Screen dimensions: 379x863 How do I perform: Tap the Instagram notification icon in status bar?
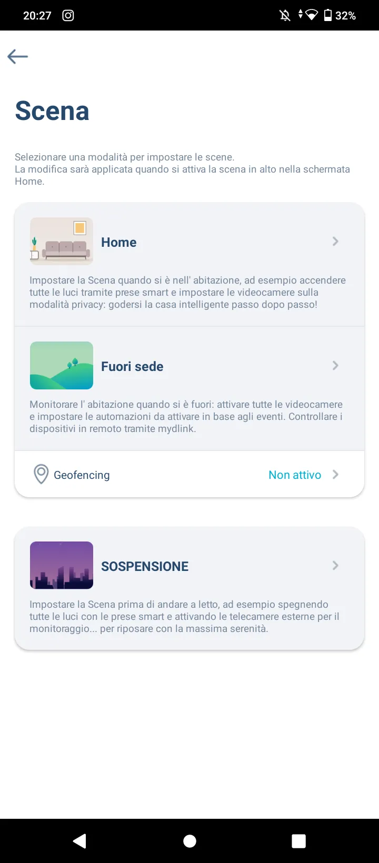[68, 15]
